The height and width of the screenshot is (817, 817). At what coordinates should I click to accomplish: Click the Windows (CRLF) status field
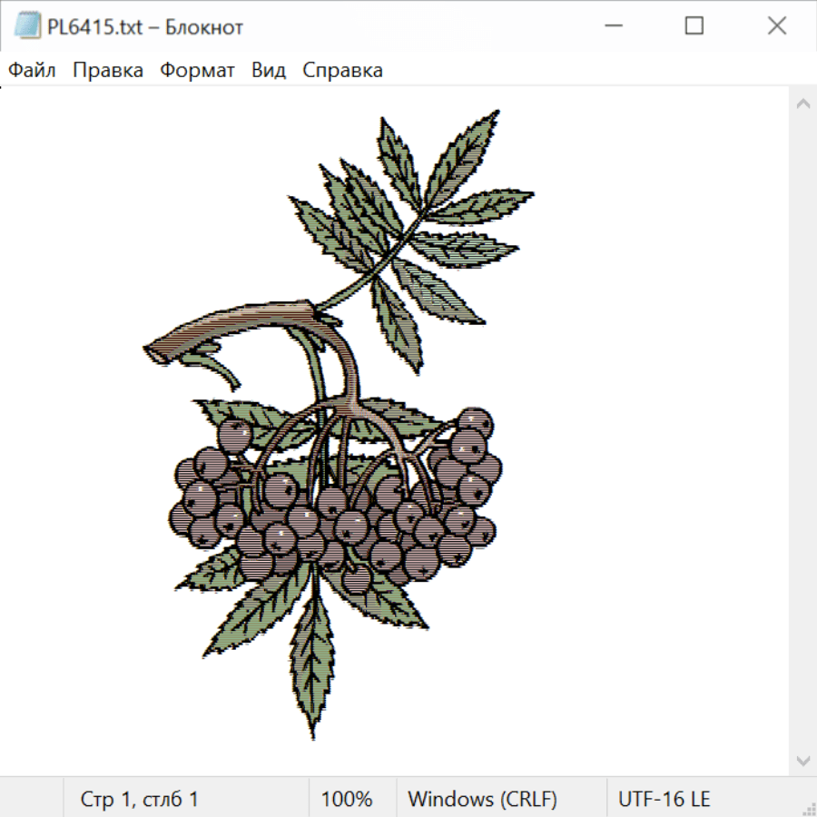tap(482, 800)
